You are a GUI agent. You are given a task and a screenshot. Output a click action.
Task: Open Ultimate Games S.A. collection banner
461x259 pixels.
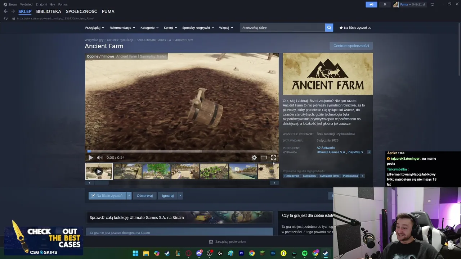click(179, 217)
